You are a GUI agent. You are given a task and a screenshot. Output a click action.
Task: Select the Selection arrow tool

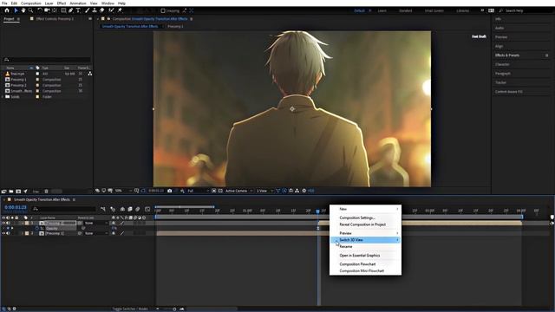click(16, 10)
